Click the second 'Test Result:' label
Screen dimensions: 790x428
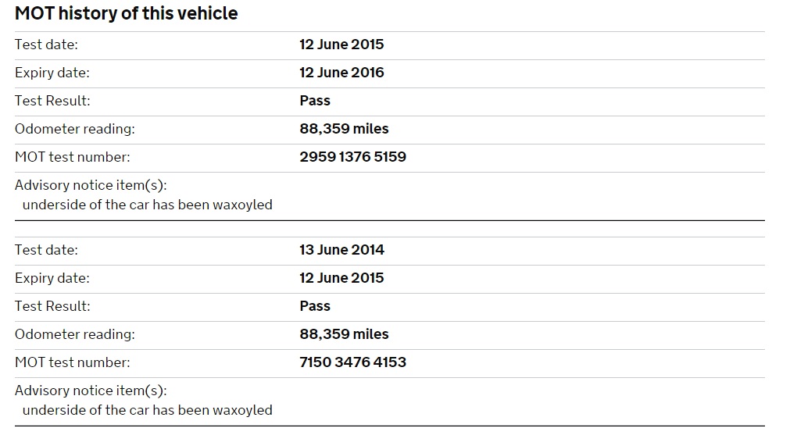pyautogui.click(x=52, y=306)
